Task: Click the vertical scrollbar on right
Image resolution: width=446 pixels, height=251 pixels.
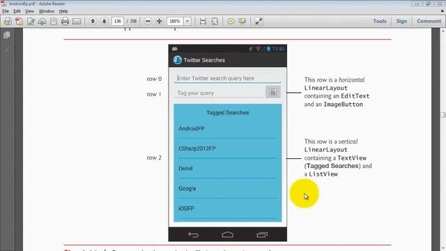Action: pos(443,115)
